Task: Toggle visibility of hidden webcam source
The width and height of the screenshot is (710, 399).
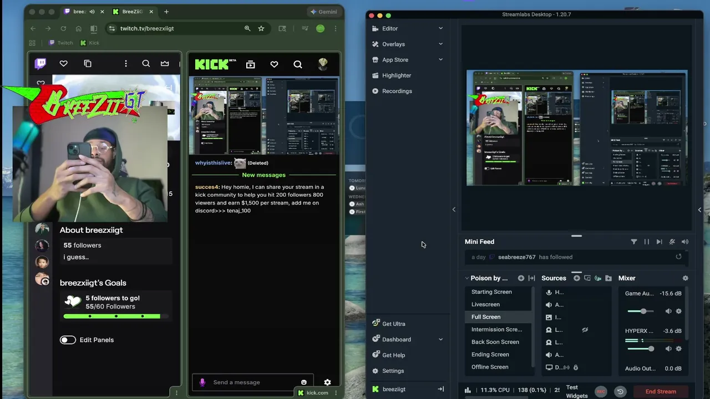Action: pos(585,330)
